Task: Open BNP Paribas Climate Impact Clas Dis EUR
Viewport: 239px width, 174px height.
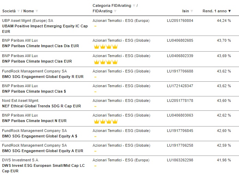Action: click(x=40, y=46)
